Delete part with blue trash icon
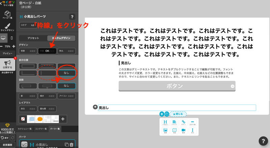 click(x=162, y=114)
